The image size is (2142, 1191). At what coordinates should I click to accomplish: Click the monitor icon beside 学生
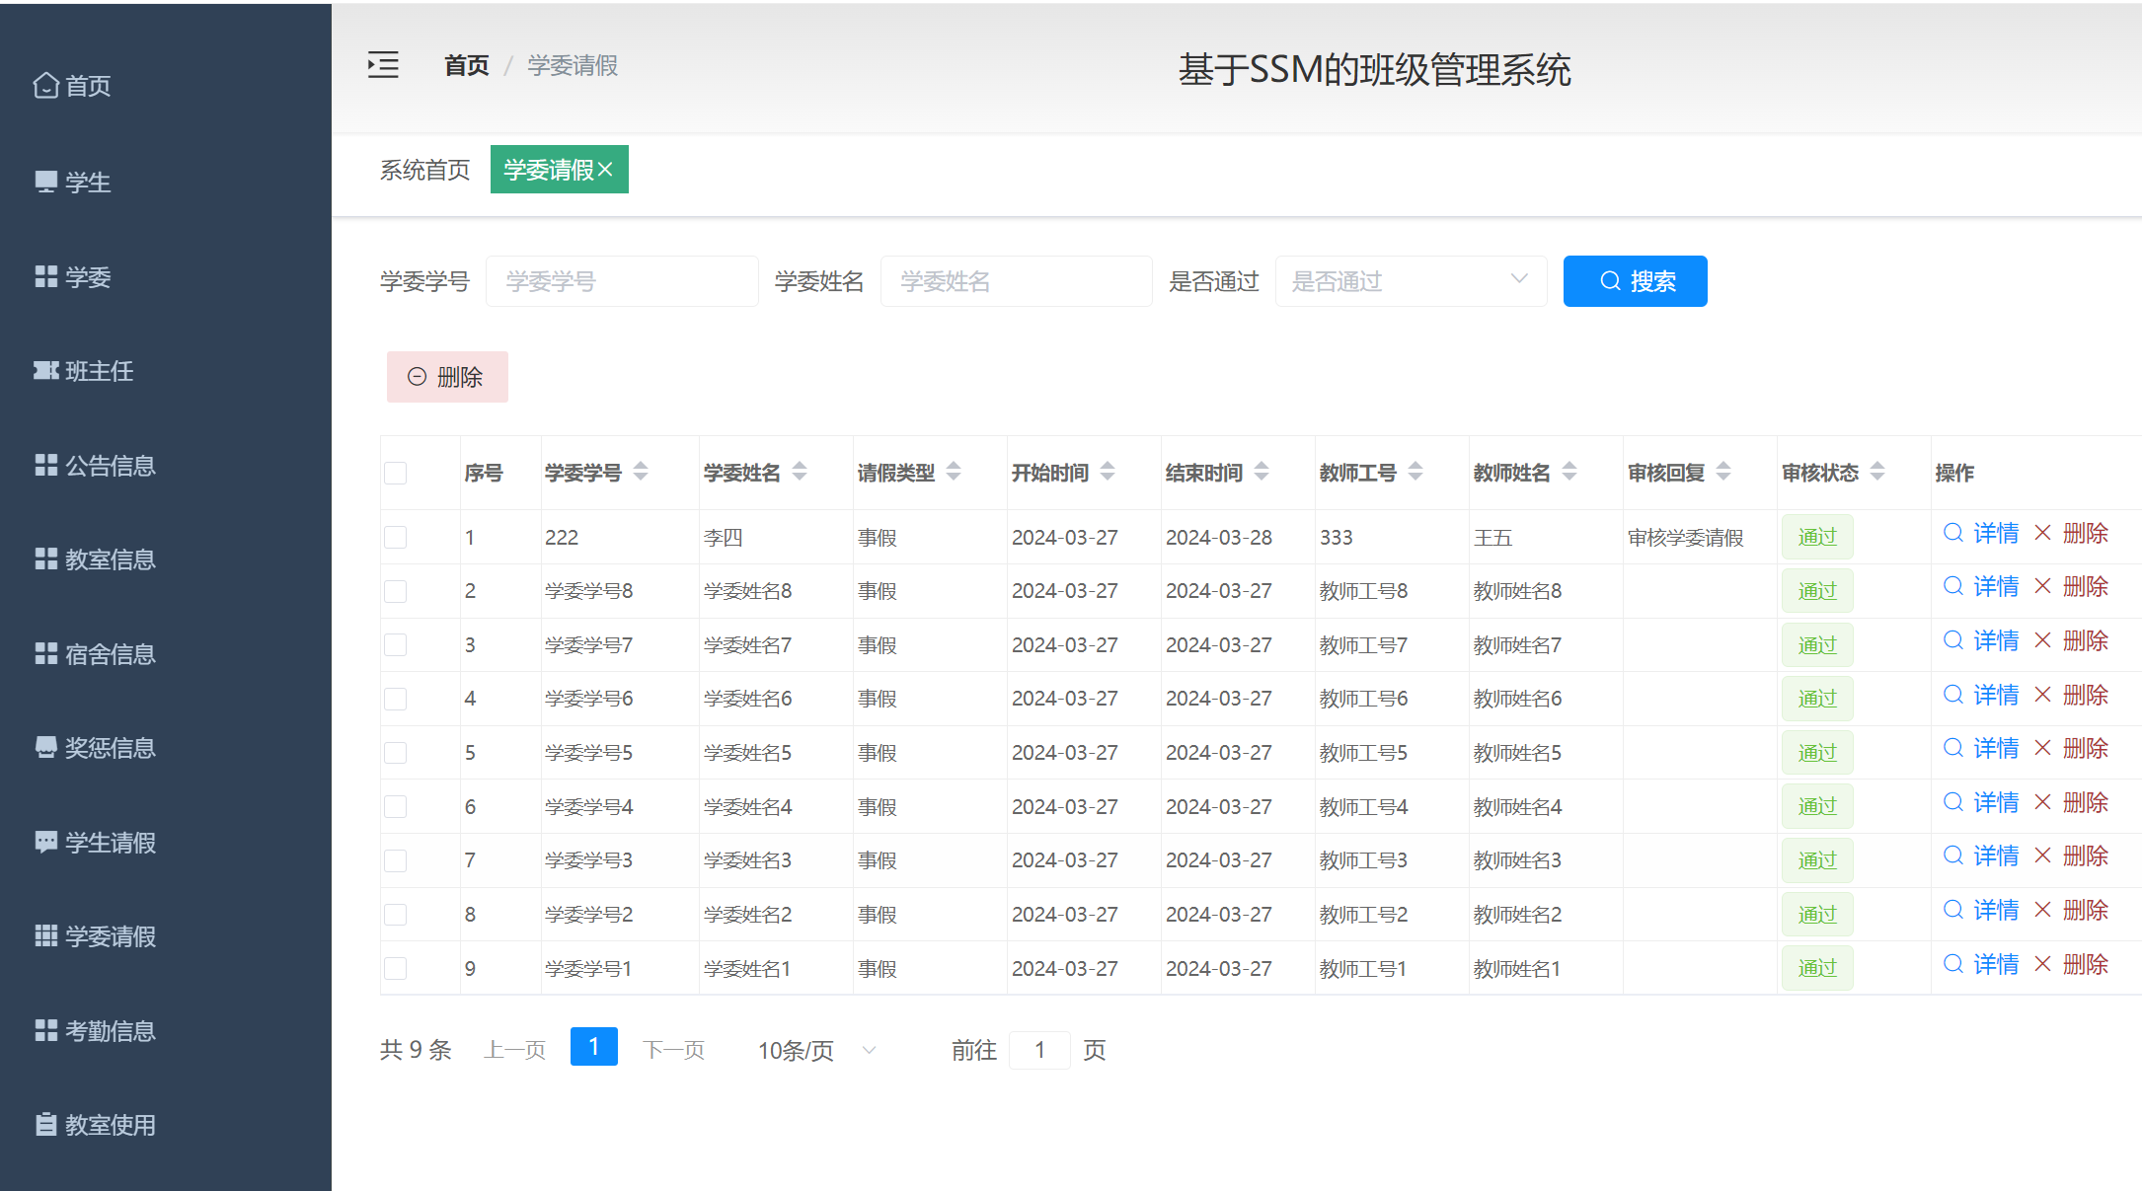click(45, 183)
